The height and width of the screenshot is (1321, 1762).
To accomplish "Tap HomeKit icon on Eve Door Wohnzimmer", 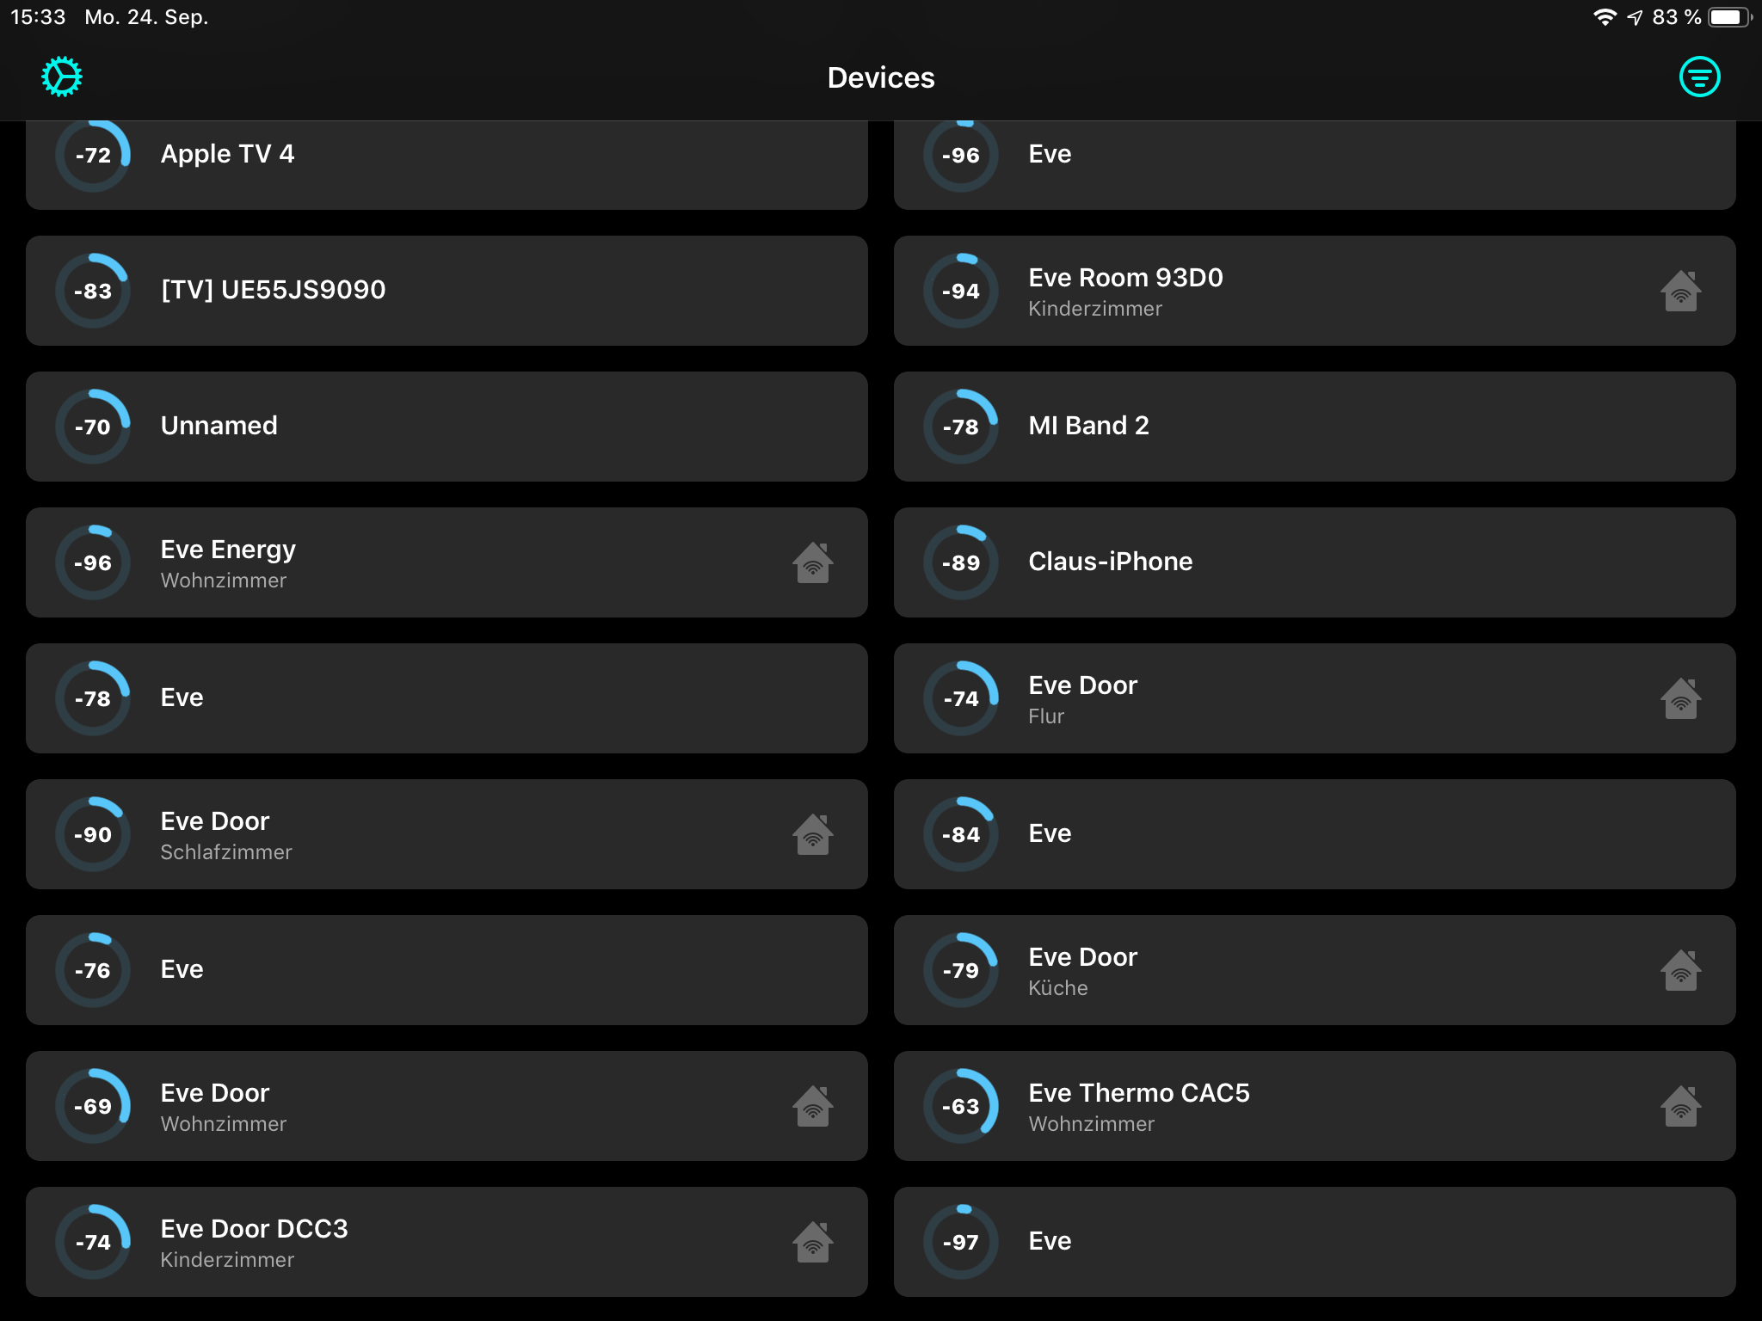I will pos(812,1106).
